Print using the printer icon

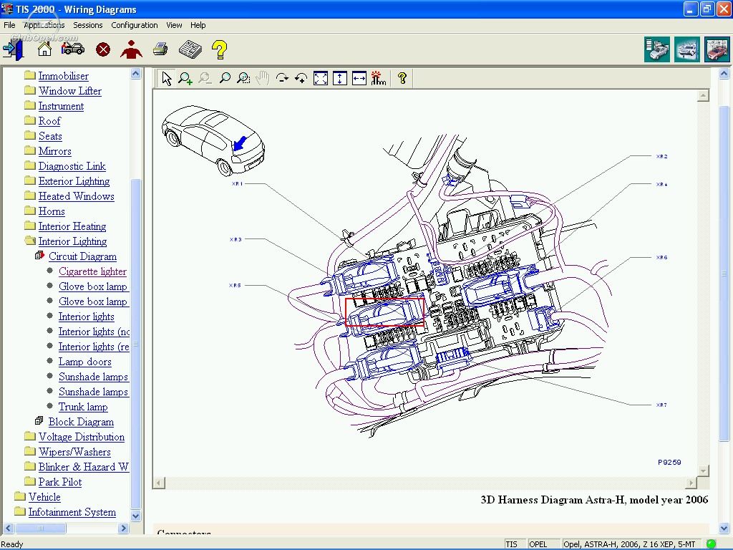point(160,49)
